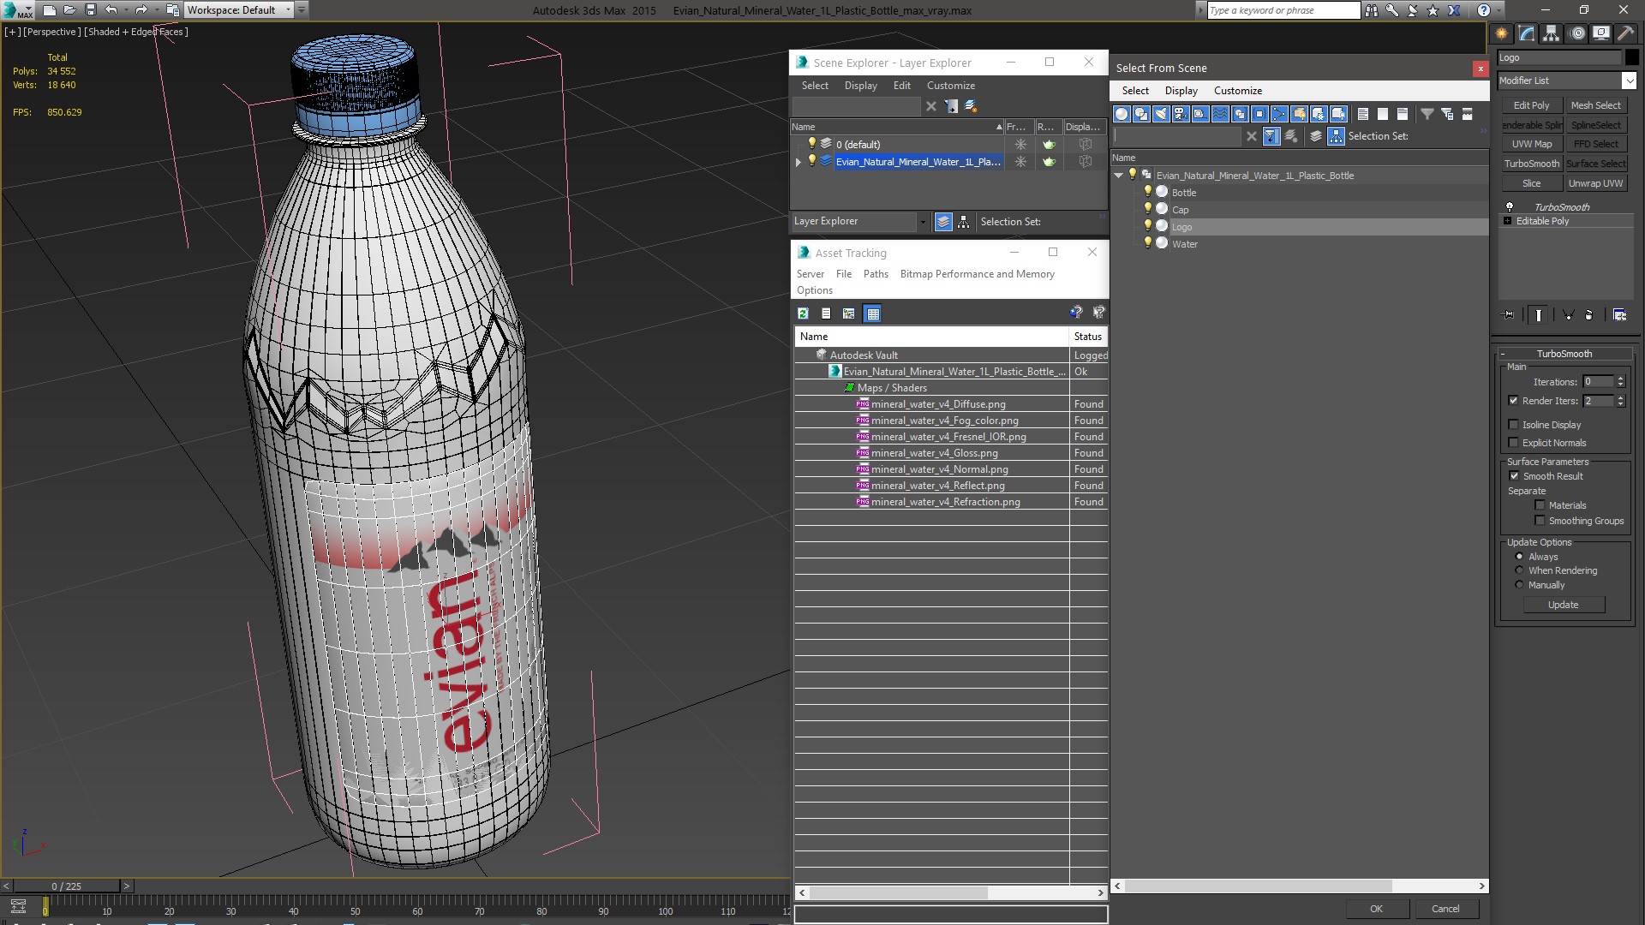1645x925 pixels.
Task: Open Paths menu in Asset Tracking
Action: pos(876,274)
